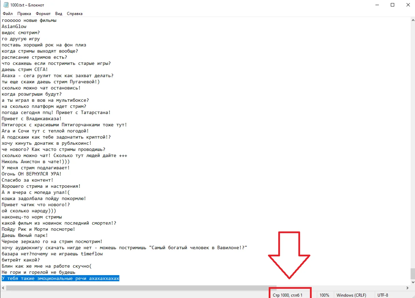Click line starting 'Ахаха - сега рулит'
The image size is (415, 298).
[x=58, y=75]
